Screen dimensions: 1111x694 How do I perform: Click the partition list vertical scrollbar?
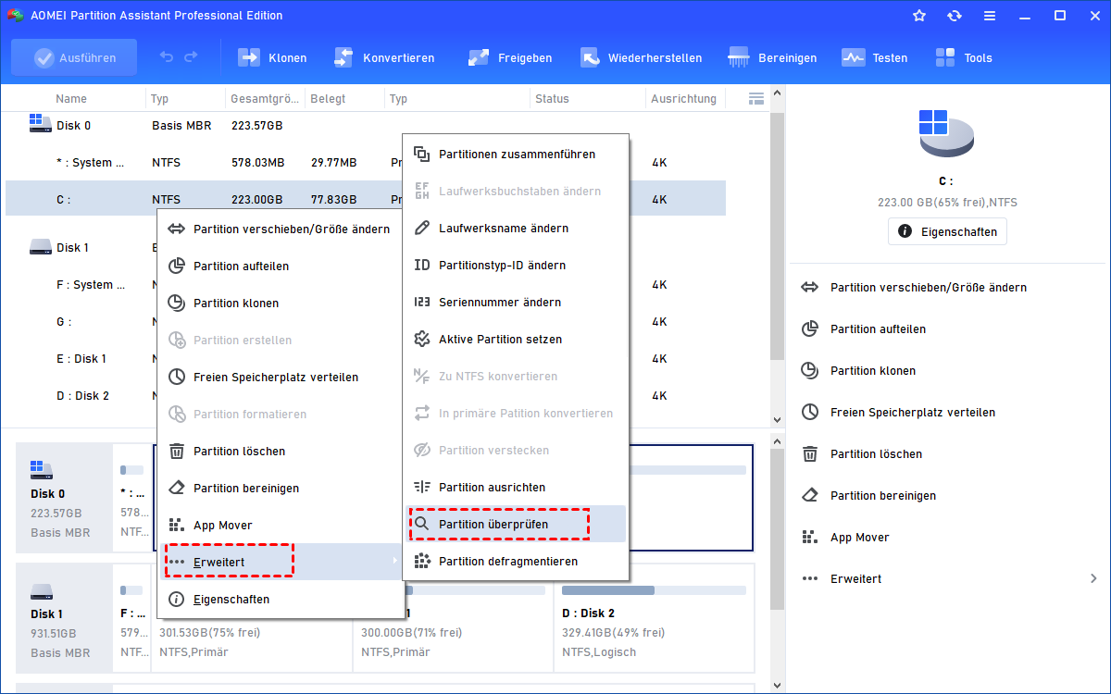(778, 236)
